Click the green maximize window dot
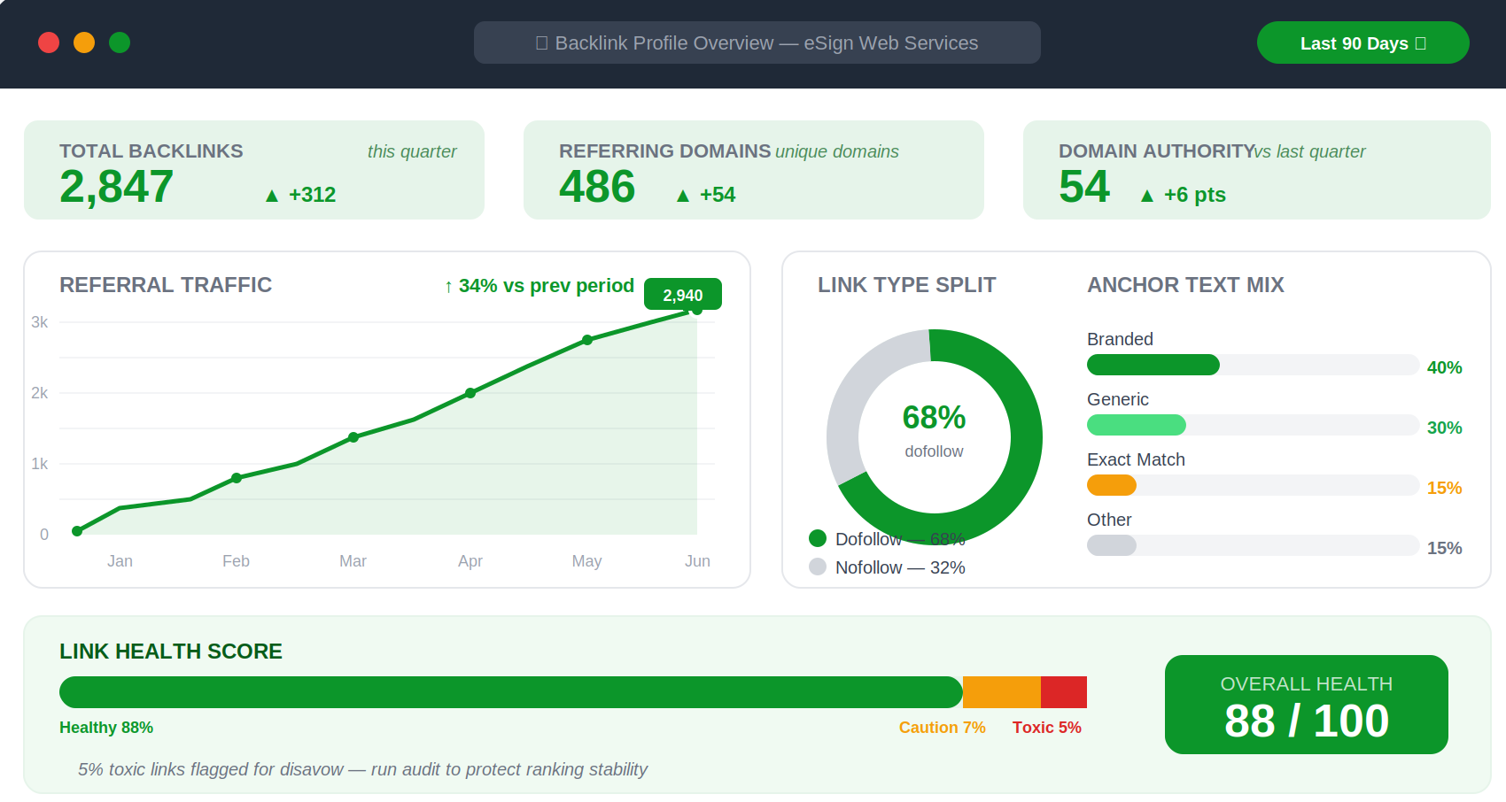1506x802 pixels. (x=120, y=42)
